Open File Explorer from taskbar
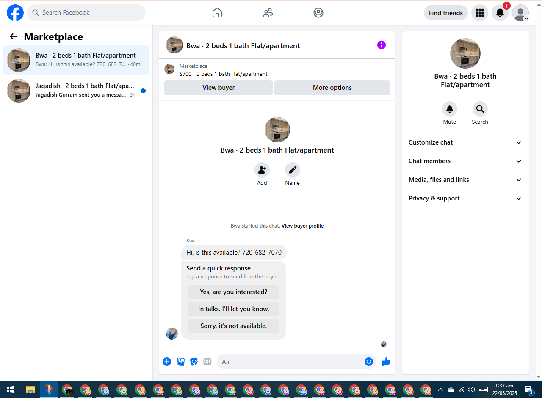 [x=30, y=390]
